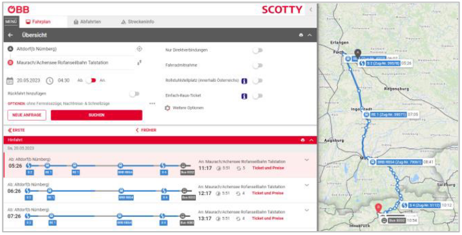Open Weitere Optionen gear icon
The width and height of the screenshot is (462, 235).
coord(167,108)
